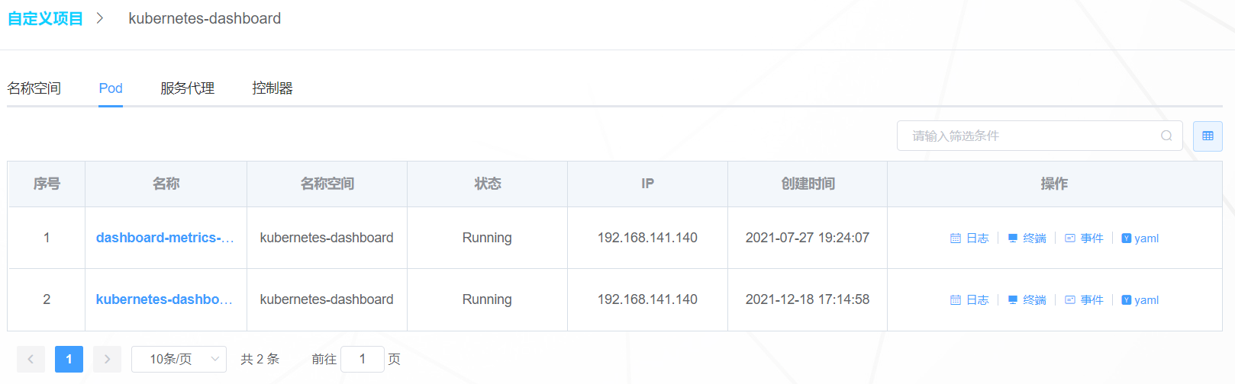The image size is (1235, 384).
Task: Click the 名称 column header
Action: pyautogui.click(x=166, y=184)
